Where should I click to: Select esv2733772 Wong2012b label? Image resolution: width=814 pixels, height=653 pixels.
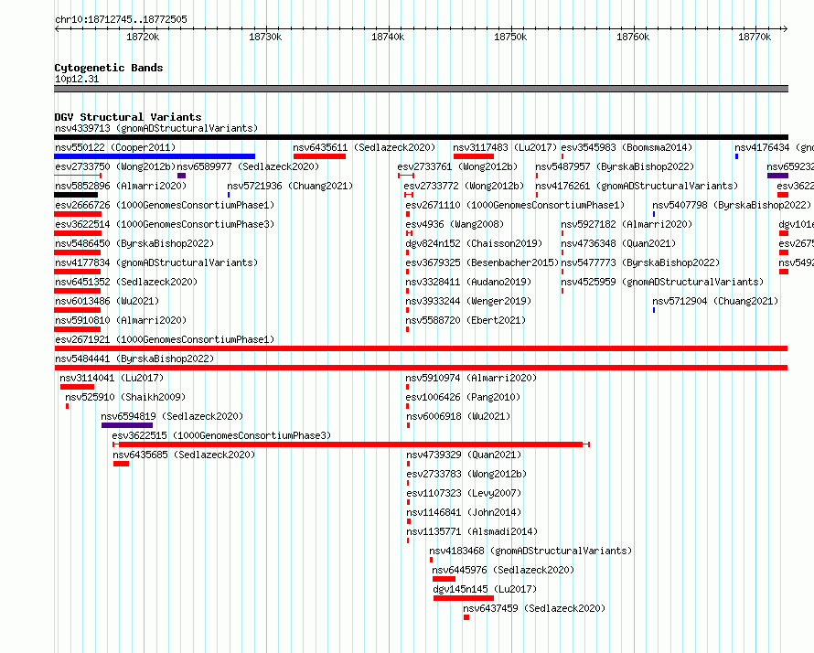click(x=464, y=186)
